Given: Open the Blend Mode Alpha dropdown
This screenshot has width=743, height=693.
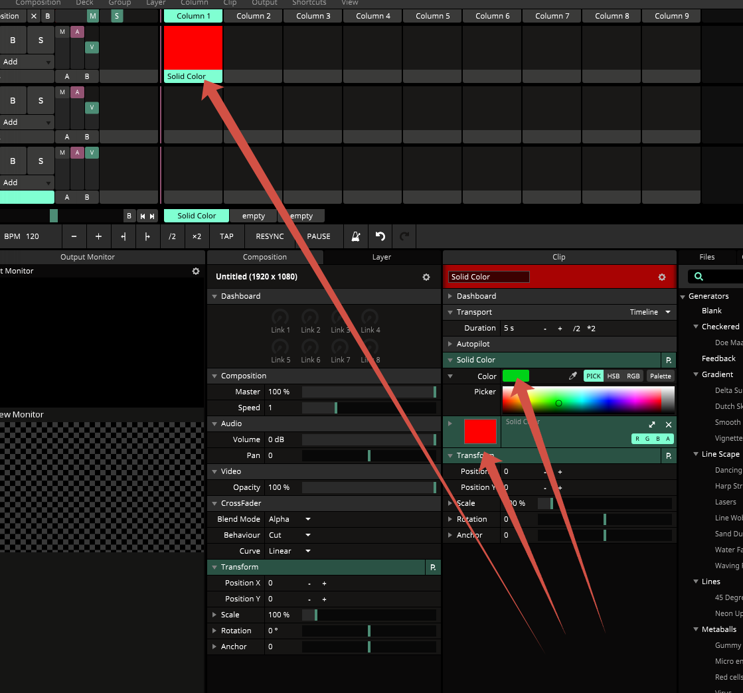Looking at the screenshot, I should pos(289,519).
